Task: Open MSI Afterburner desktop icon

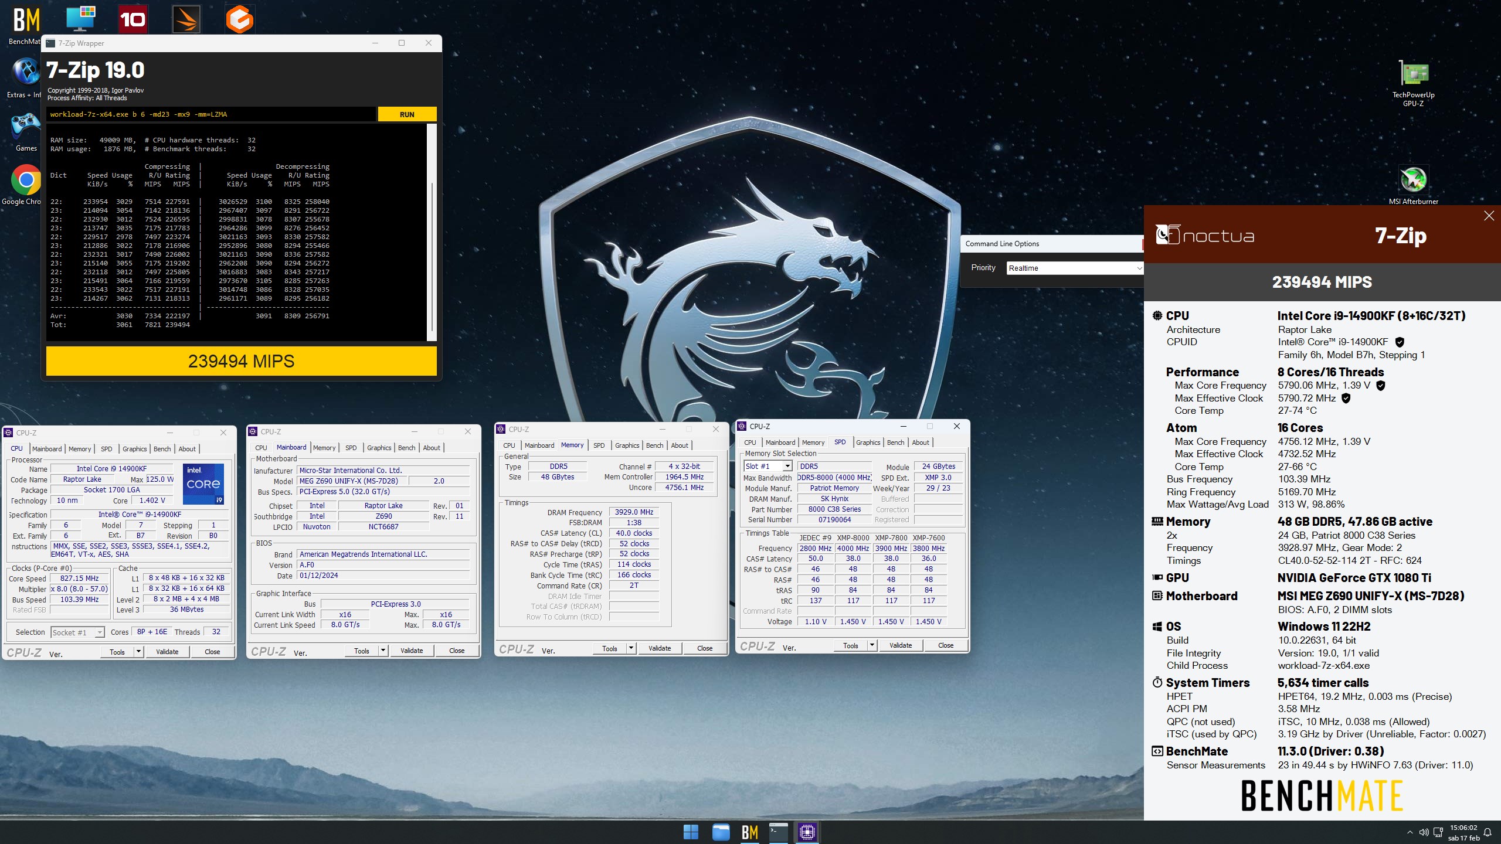Action: (1413, 185)
